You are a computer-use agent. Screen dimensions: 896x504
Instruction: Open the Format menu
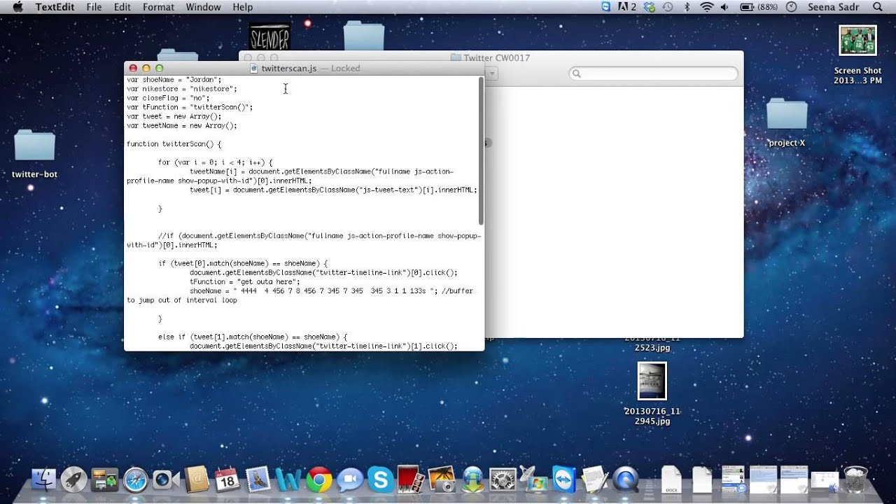click(x=159, y=7)
